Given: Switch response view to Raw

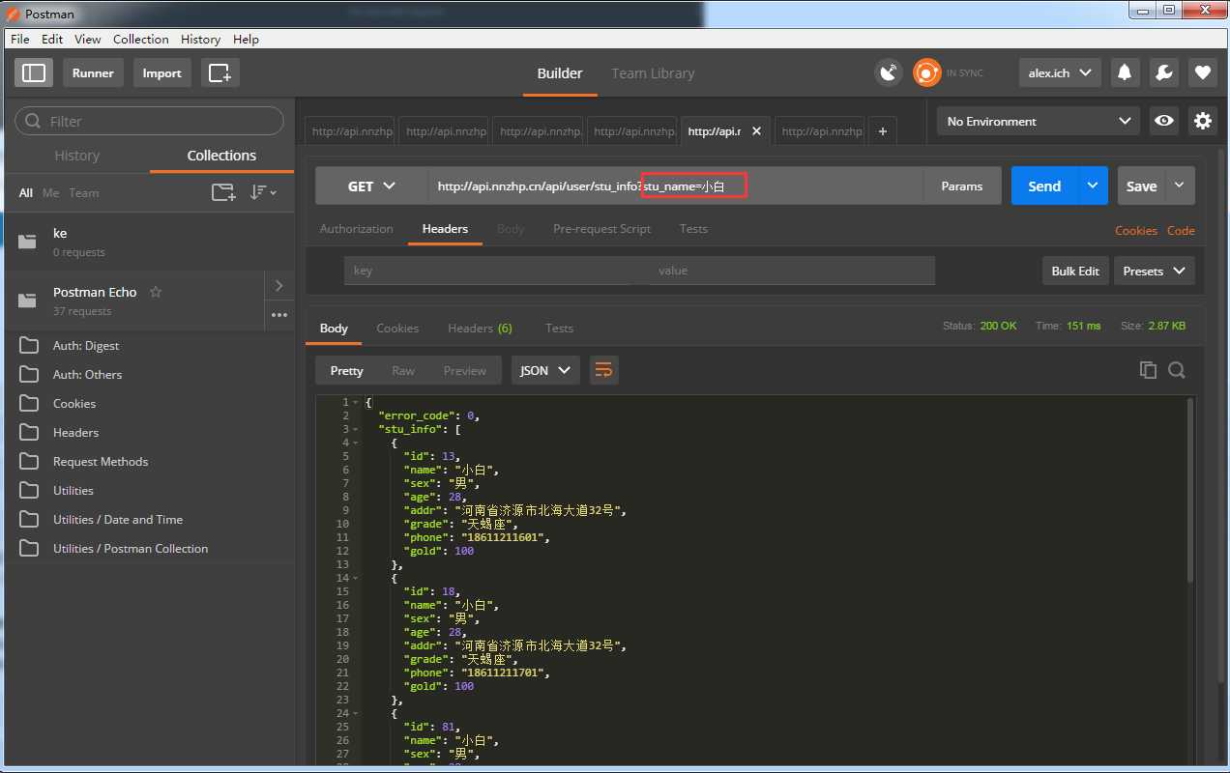Looking at the screenshot, I should 403,370.
